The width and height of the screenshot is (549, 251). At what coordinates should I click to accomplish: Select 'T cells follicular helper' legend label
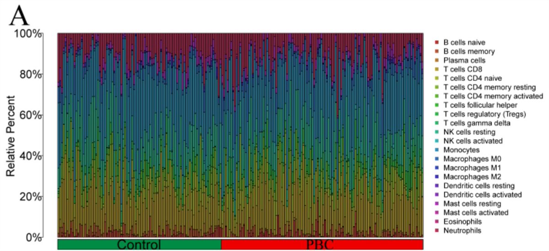point(480,105)
